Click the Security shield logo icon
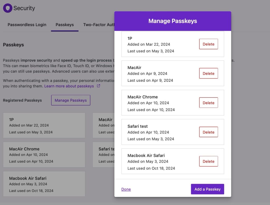The height and width of the screenshot is (205, 270). click(8, 8)
